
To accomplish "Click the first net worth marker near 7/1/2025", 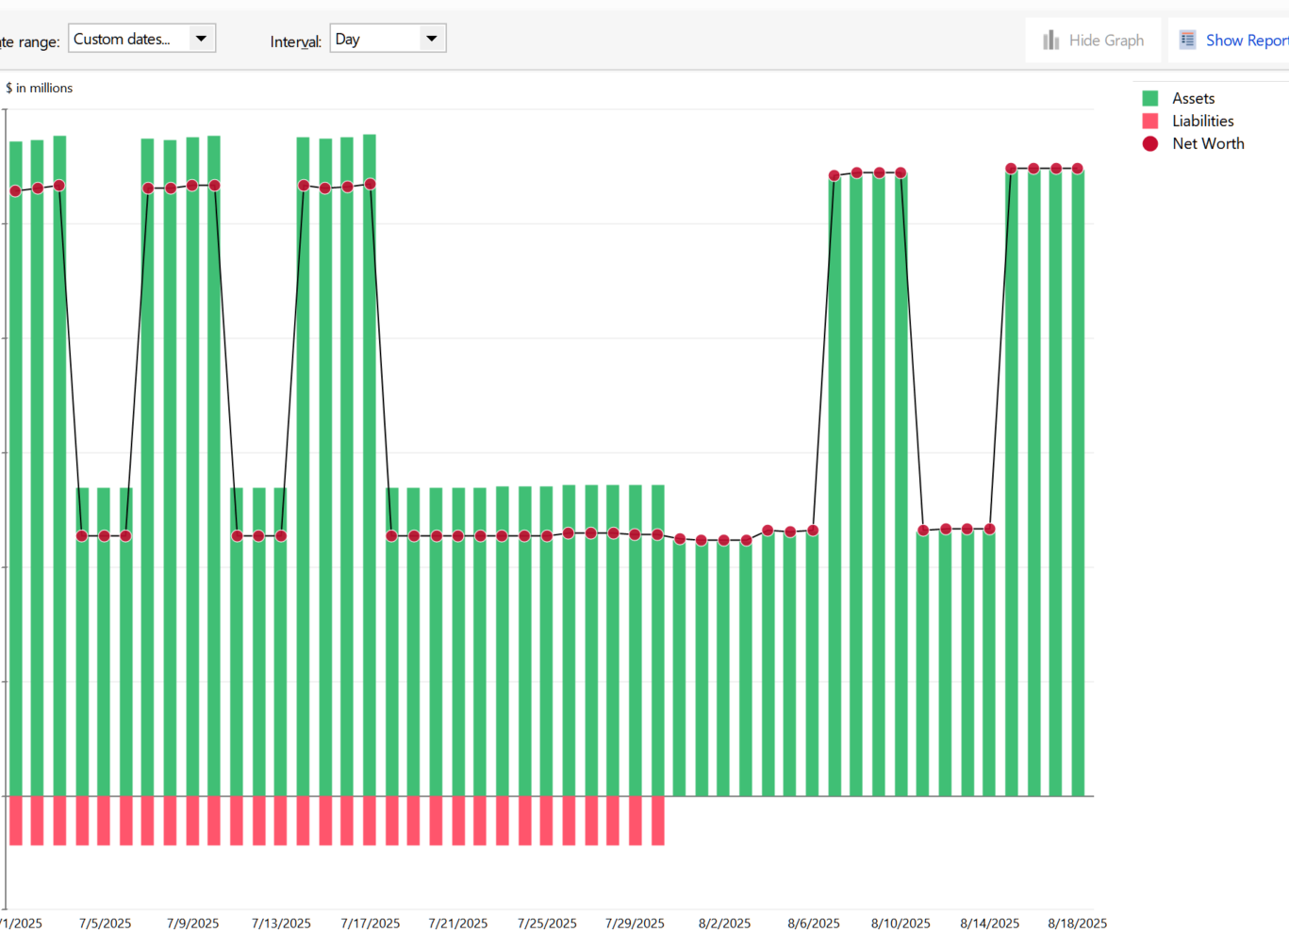I will point(15,191).
